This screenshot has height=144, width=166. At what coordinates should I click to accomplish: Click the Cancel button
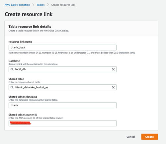[131, 137]
